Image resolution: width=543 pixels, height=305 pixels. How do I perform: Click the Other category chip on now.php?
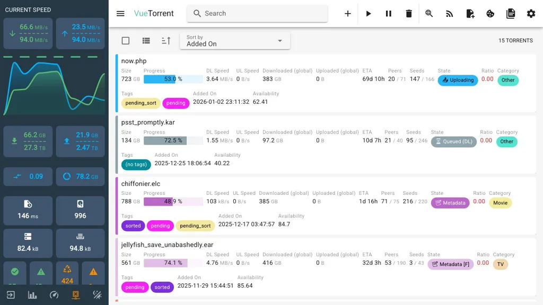tap(508, 80)
